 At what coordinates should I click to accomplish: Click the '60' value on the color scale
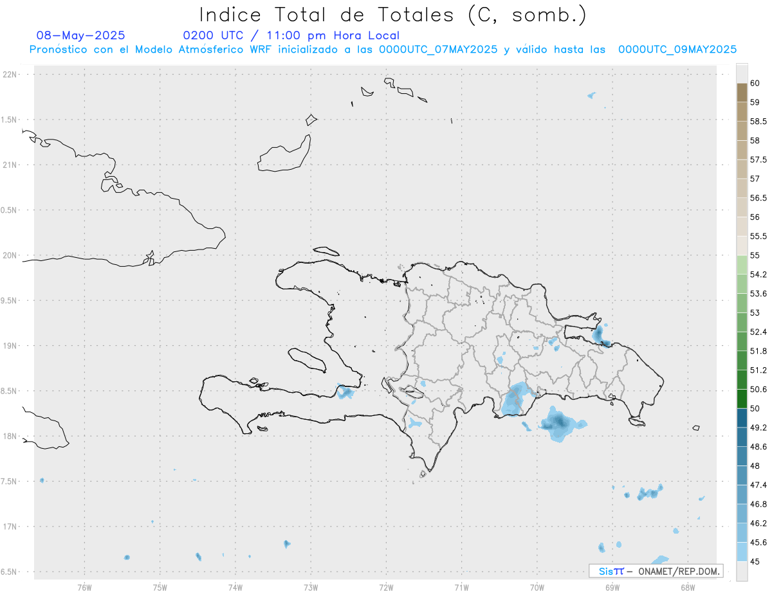(755, 84)
